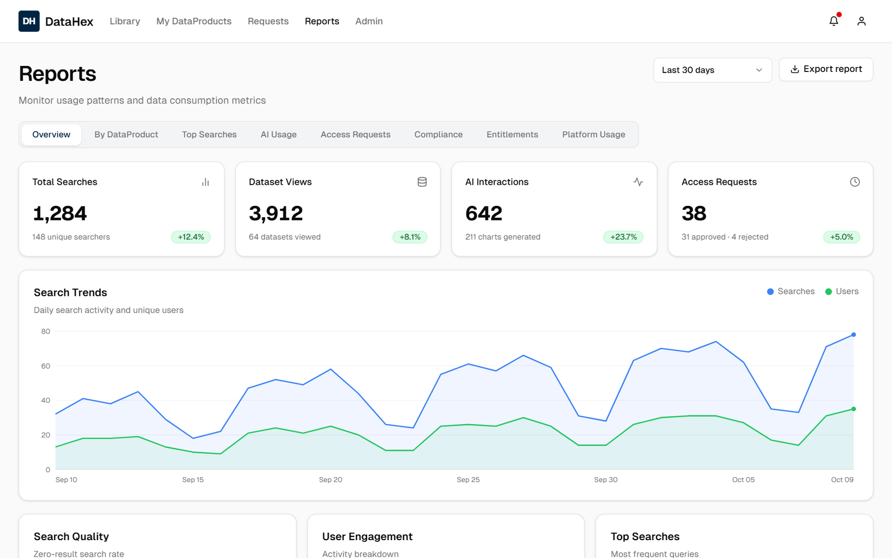Image resolution: width=892 pixels, height=558 pixels.
Task: Click the database icon in Dataset Views
Action: click(x=422, y=182)
